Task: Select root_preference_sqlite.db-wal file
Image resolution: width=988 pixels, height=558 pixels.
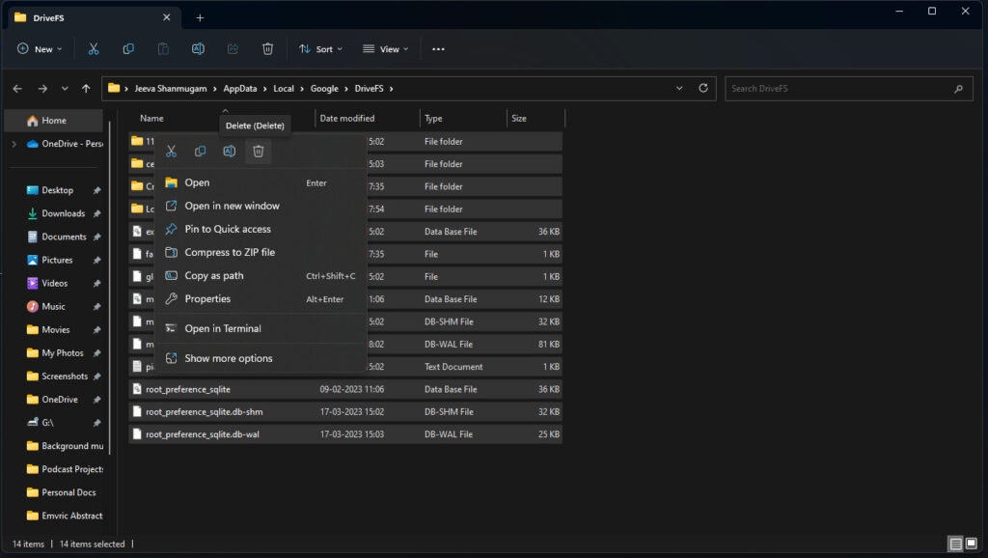Action: [345, 434]
